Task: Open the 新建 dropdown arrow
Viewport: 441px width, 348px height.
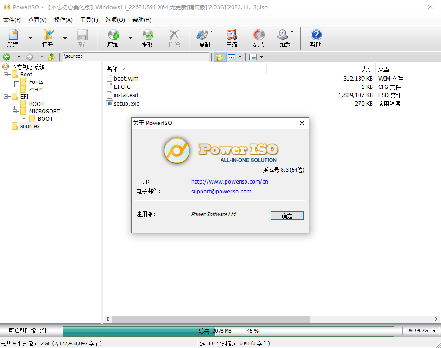Action: click(x=31, y=38)
